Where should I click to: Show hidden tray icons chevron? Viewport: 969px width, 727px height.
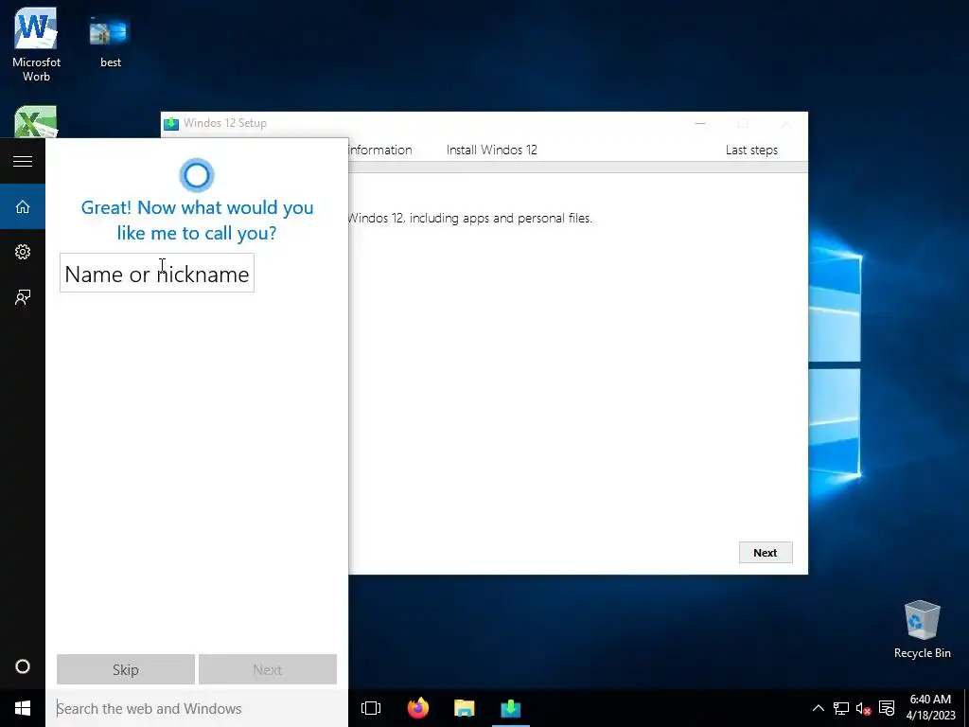(x=818, y=708)
